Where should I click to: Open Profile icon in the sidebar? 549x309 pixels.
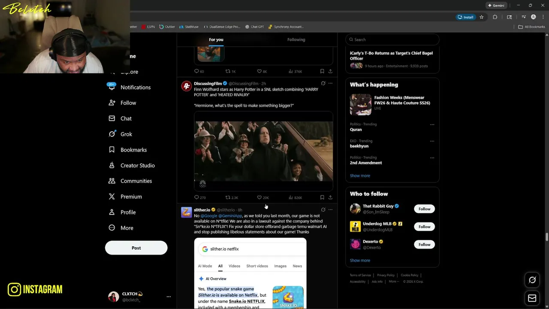(112, 212)
